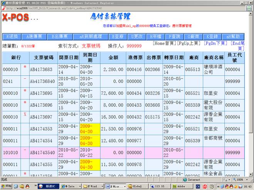Click the Internet Explorer taskbar group

[70, 186]
